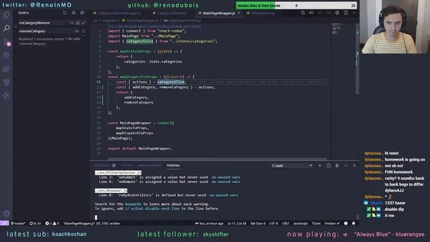Image resolution: width=430 pixels, height=242 pixels.
Task: Clear search results in Search panel header
Action: point(73,13)
